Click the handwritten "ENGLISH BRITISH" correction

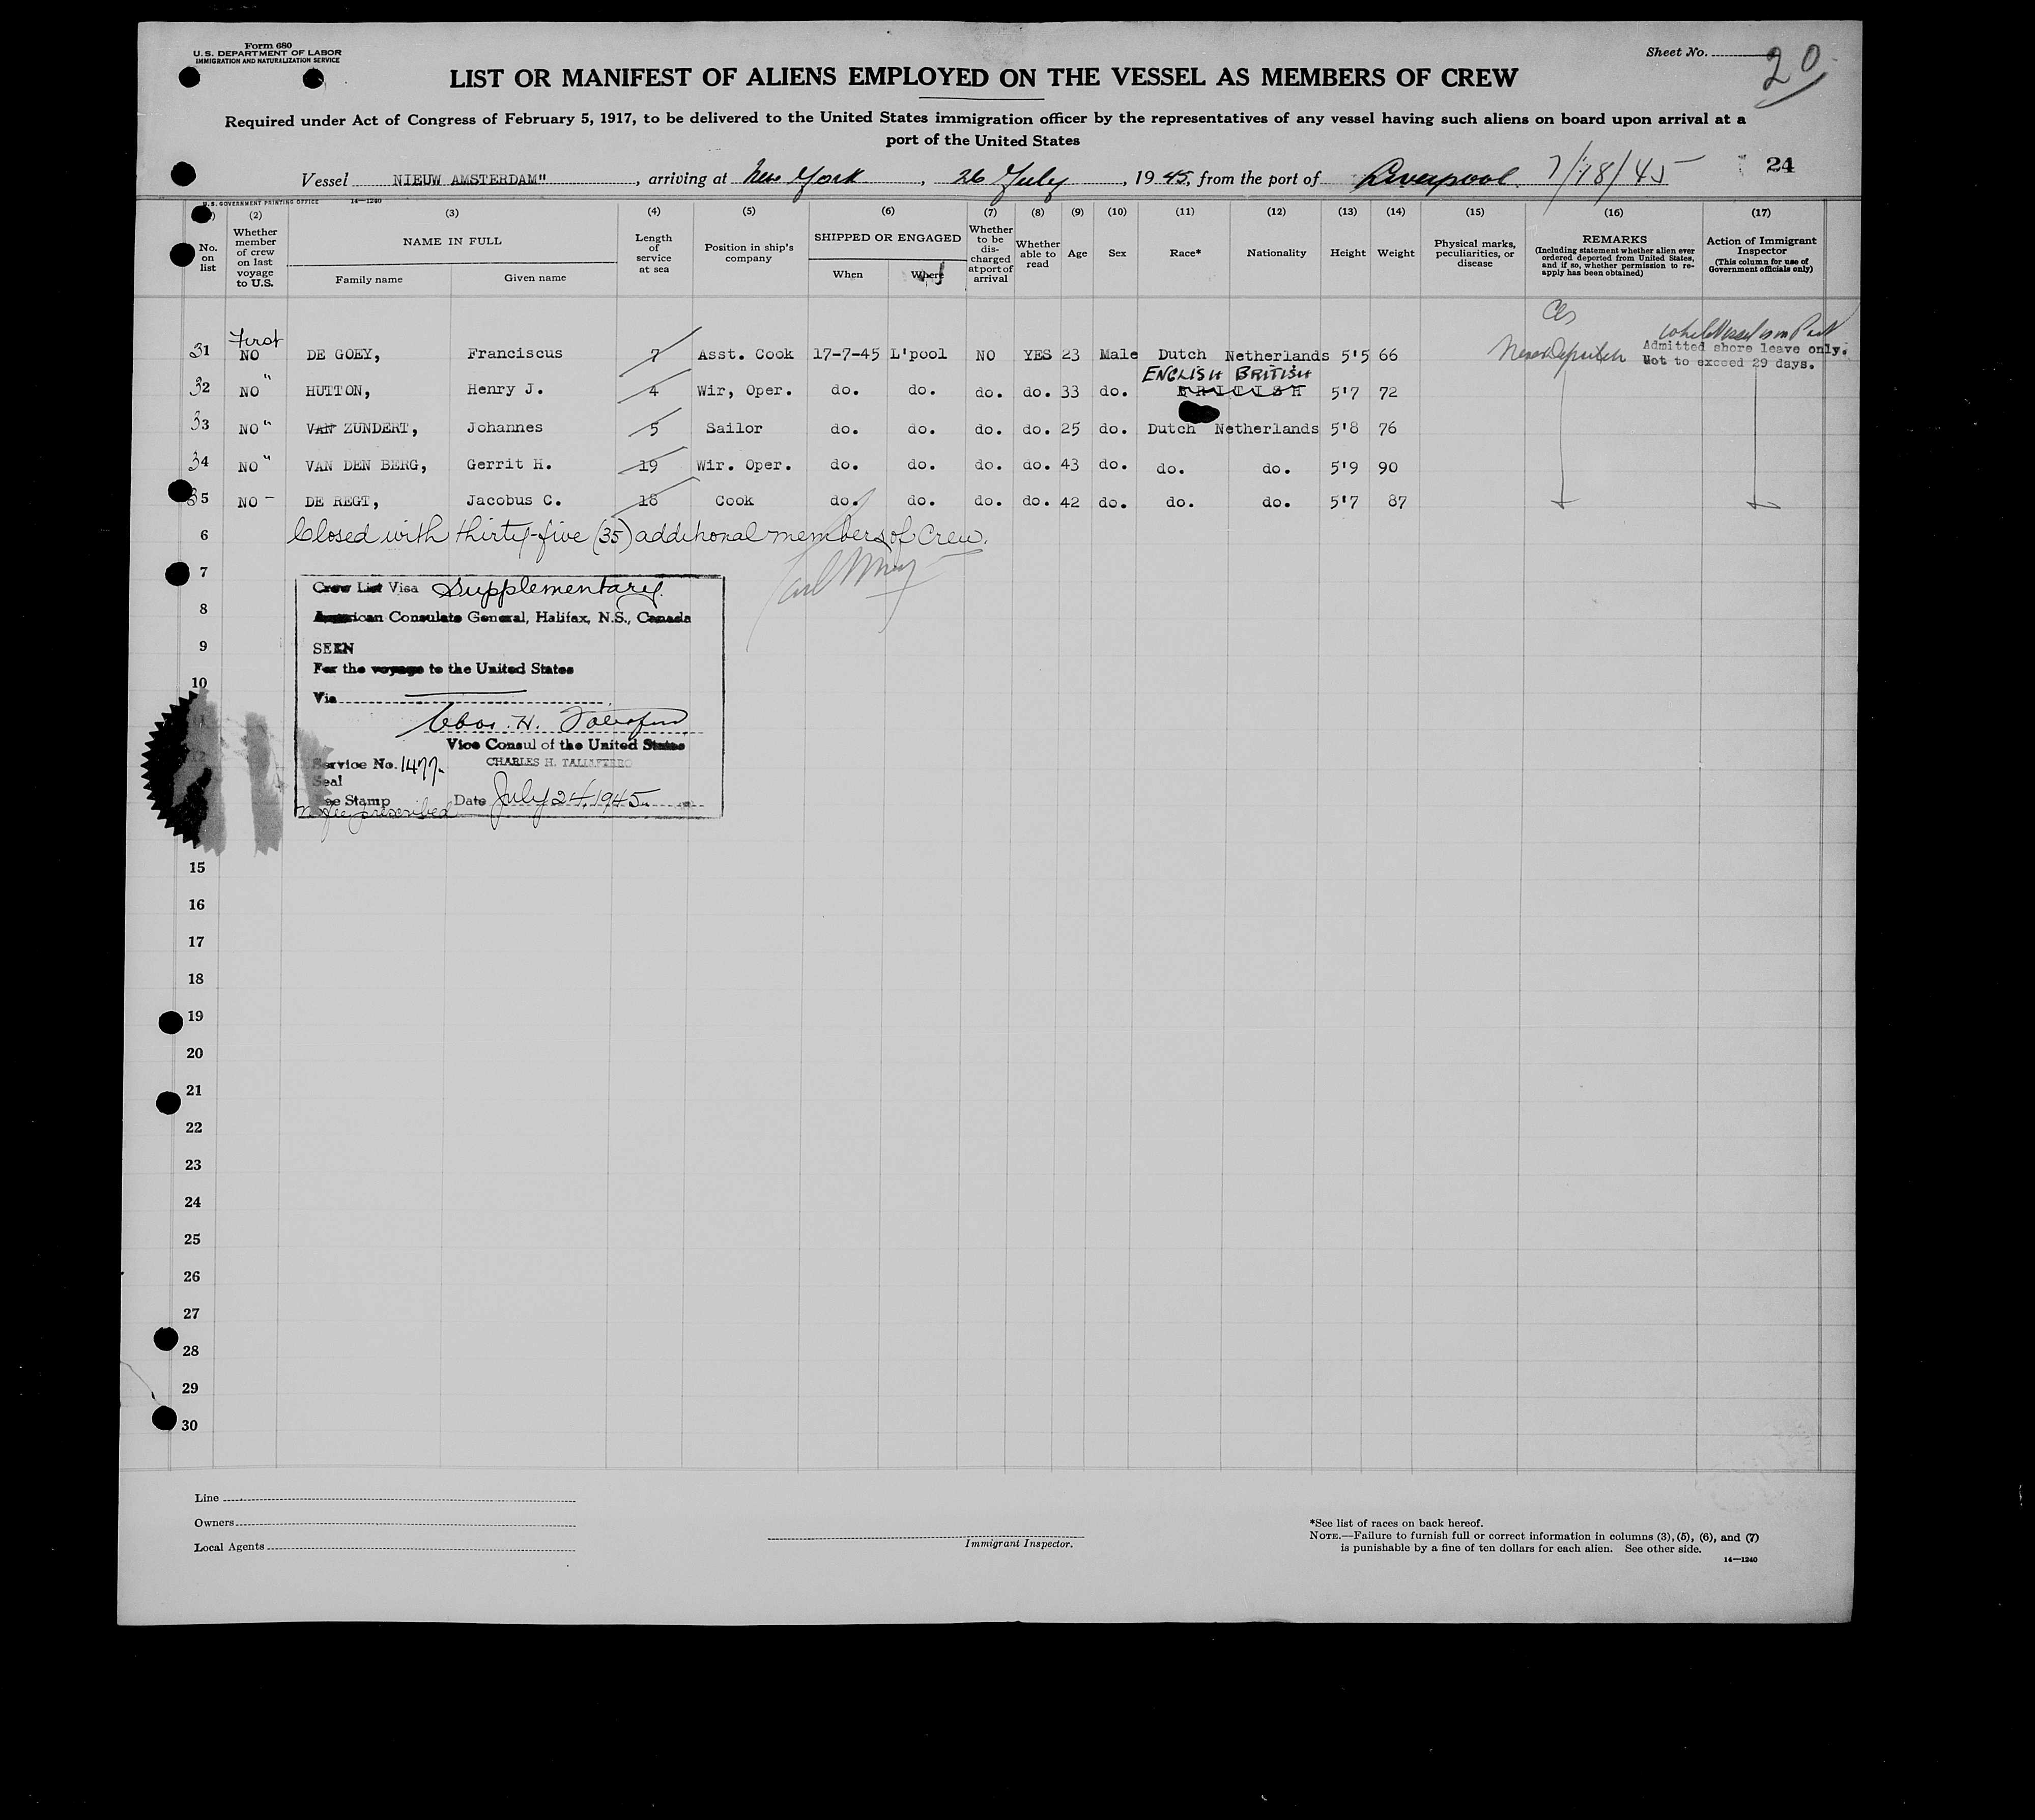[x=1227, y=374]
